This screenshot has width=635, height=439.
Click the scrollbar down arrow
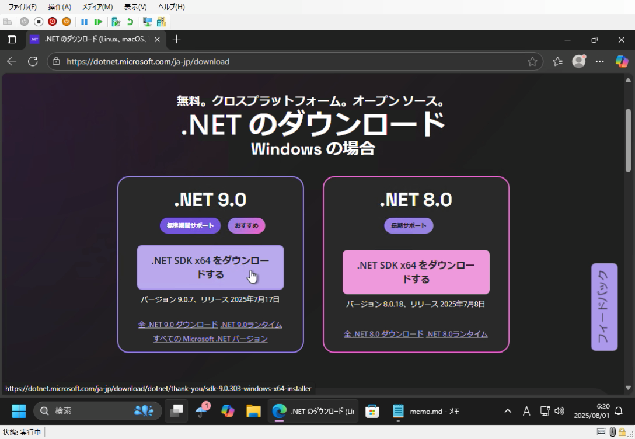[628, 388]
